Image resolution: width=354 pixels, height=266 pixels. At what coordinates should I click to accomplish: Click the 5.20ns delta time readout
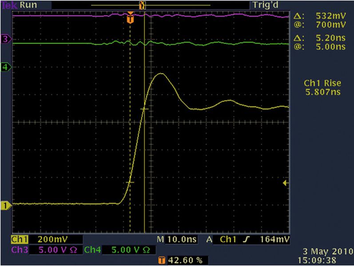click(330, 38)
